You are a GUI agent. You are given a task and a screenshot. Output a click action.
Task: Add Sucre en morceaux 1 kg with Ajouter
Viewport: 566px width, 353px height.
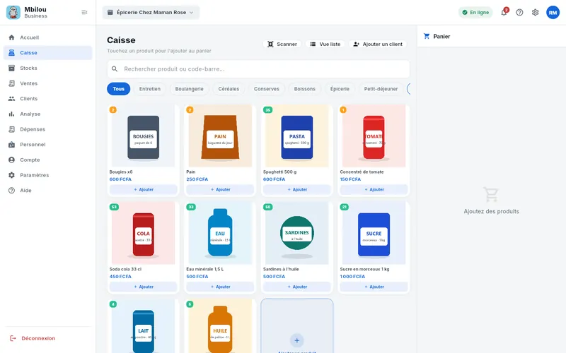coord(374,287)
